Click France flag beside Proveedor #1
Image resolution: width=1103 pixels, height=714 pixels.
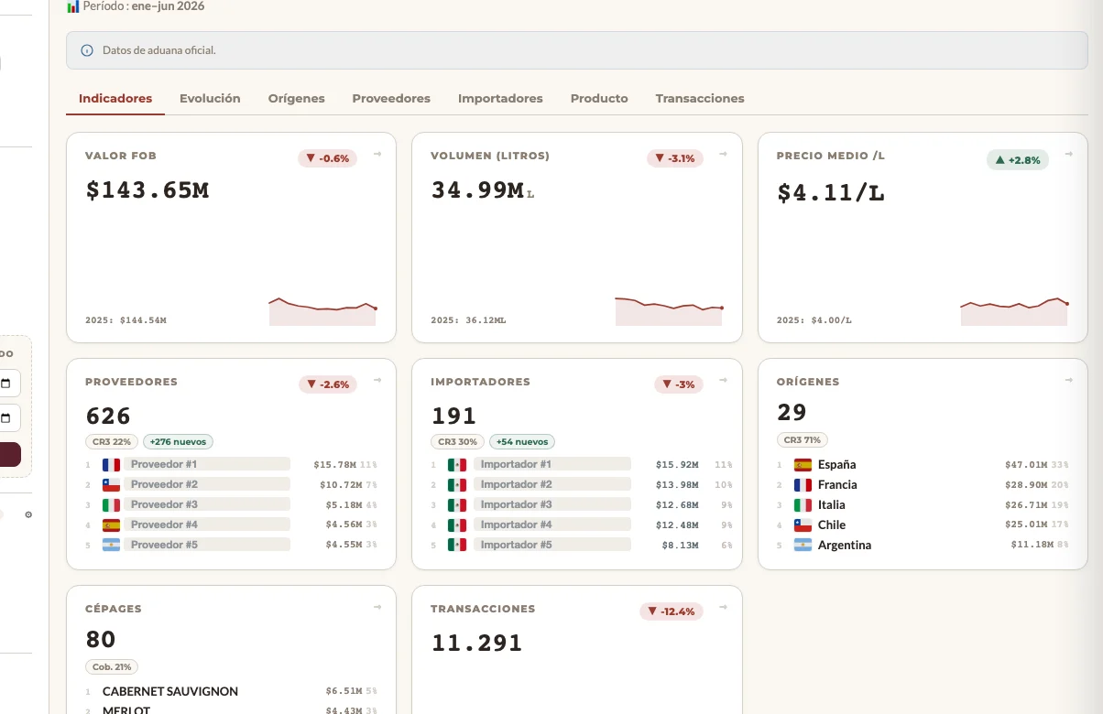click(x=111, y=465)
